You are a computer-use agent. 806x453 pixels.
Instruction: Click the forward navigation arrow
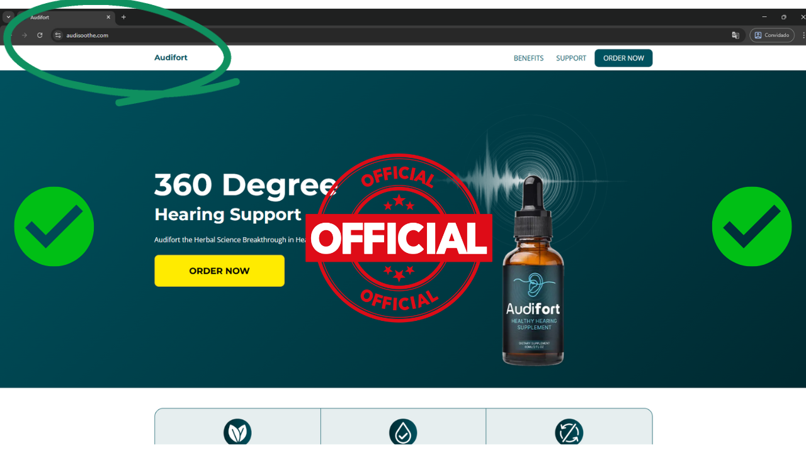25,35
